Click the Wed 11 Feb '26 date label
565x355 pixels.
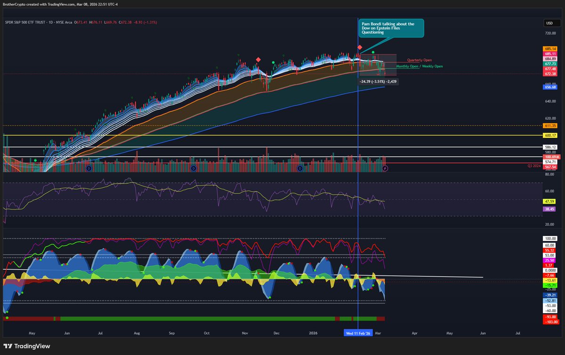pyautogui.click(x=358, y=333)
